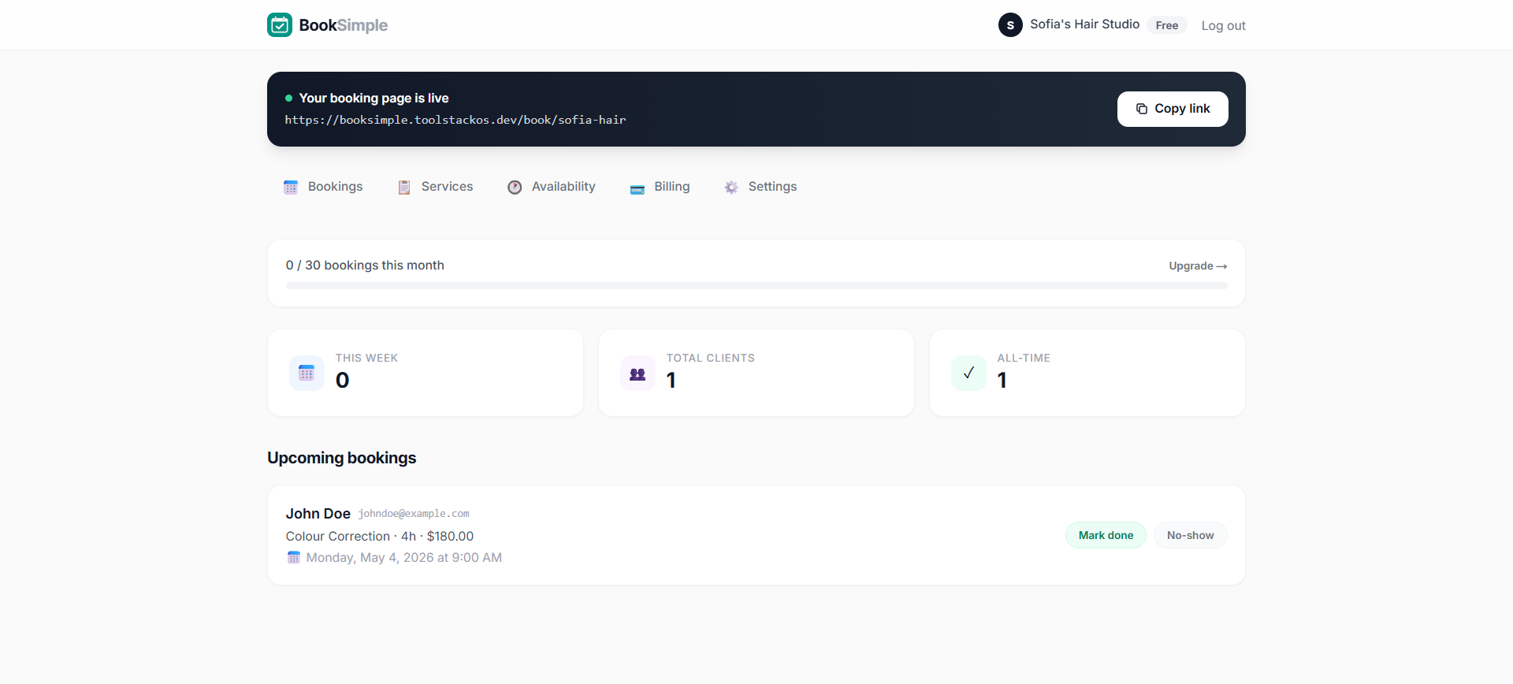Click the All-Time checkmark icon
This screenshot has width=1513, height=684.
click(x=968, y=373)
